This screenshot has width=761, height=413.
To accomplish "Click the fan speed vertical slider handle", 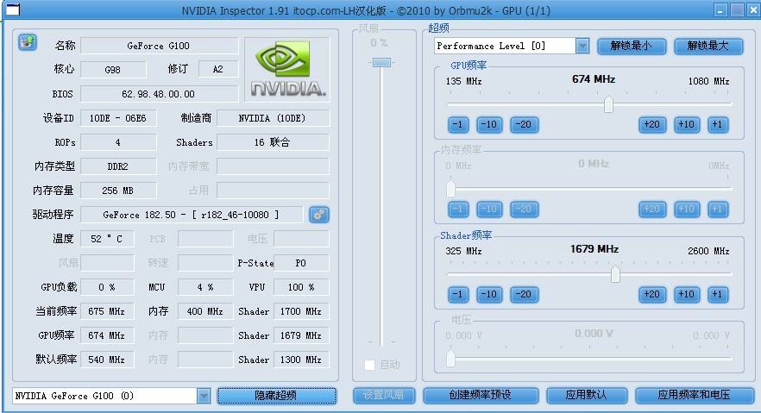I will pyautogui.click(x=381, y=63).
